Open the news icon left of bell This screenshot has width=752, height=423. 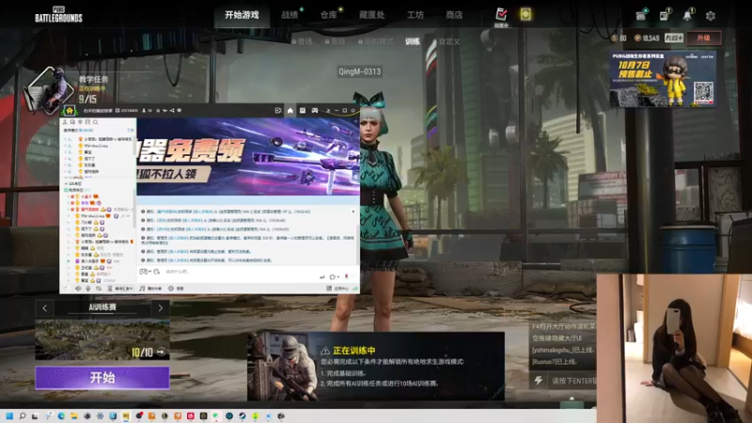(665, 15)
